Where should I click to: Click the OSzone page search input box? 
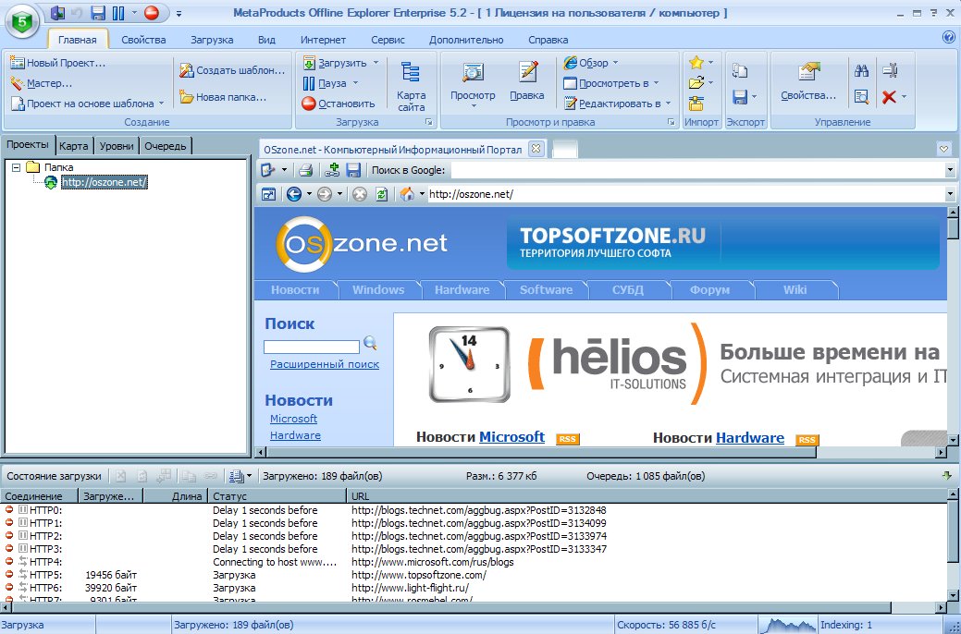point(312,347)
